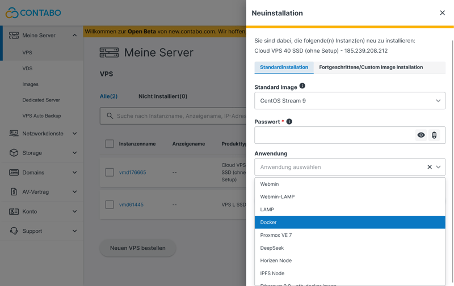454x286 pixels.
Task: Select the checkbox for vmd61445
Action: 110,204
